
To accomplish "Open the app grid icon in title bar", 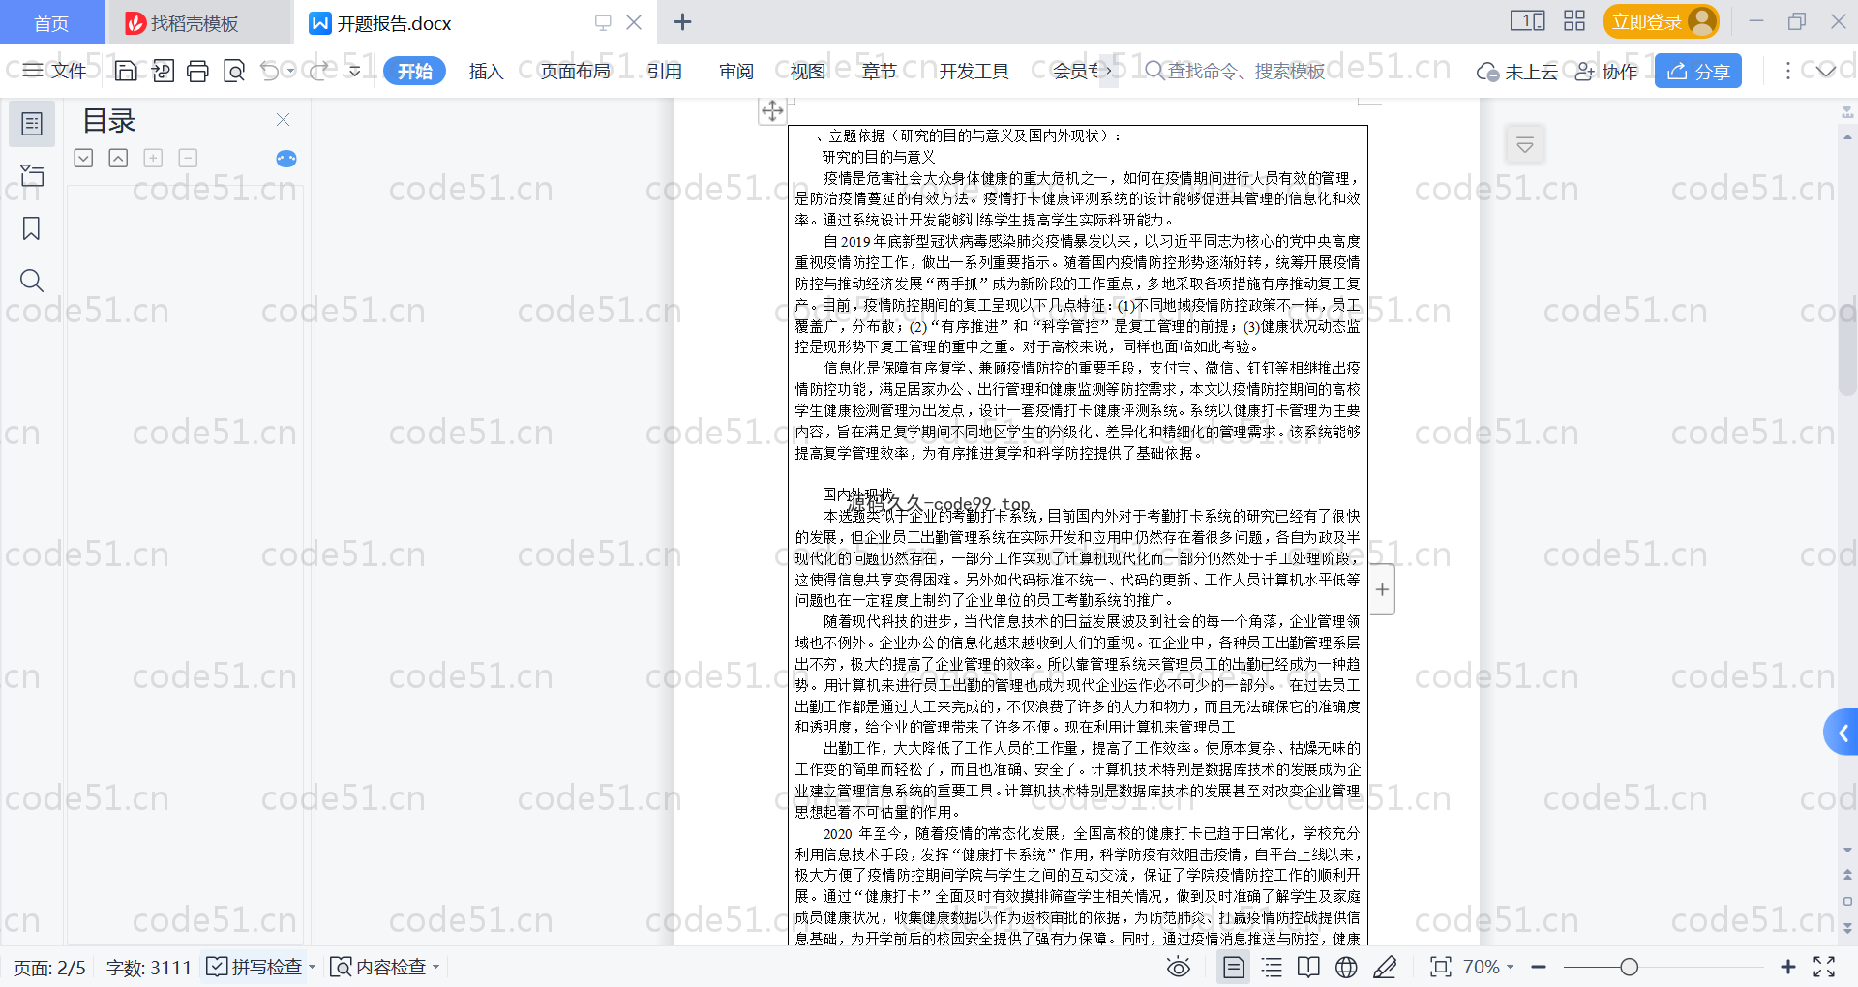I will point(1574,20).
